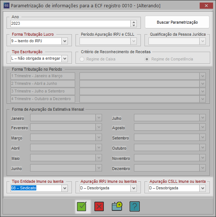The height and width of the screenshot is (217, 216).
Task: Open 4 Trimestre Outubro a Dezembro dropdown
Action: point(203,99)
